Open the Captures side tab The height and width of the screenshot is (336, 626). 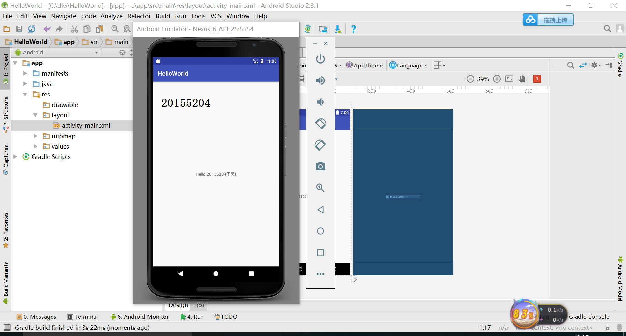pyautogui.click(x=6, y=160)
